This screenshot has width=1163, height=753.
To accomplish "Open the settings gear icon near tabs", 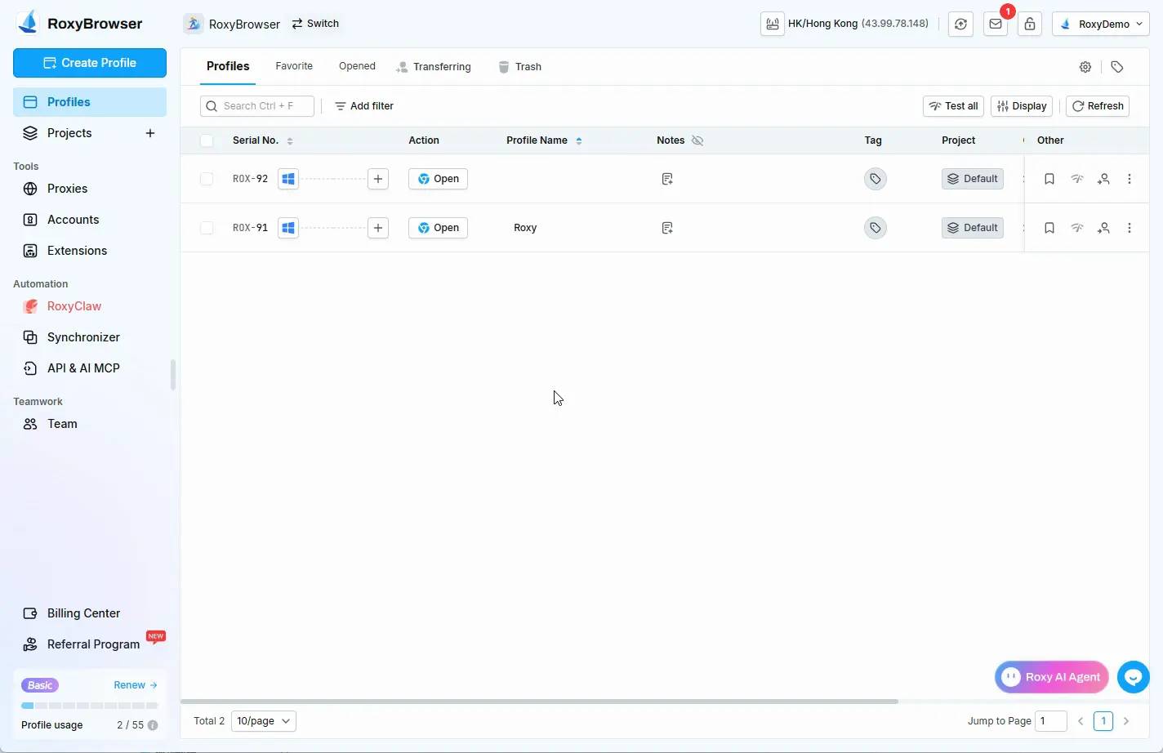I will click(x=1085, y=67).
